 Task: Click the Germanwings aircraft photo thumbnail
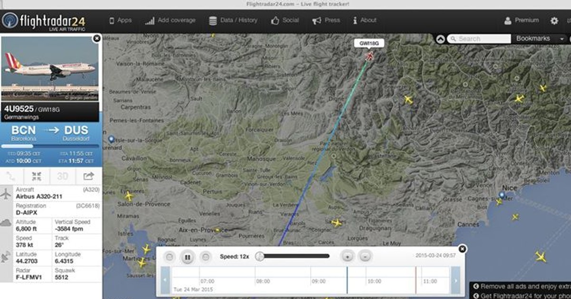click(x=49, y=69)
